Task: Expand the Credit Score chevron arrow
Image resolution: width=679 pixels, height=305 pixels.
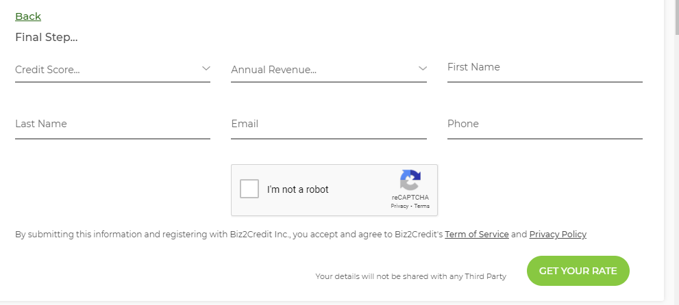Action: [x=206, y=68]
